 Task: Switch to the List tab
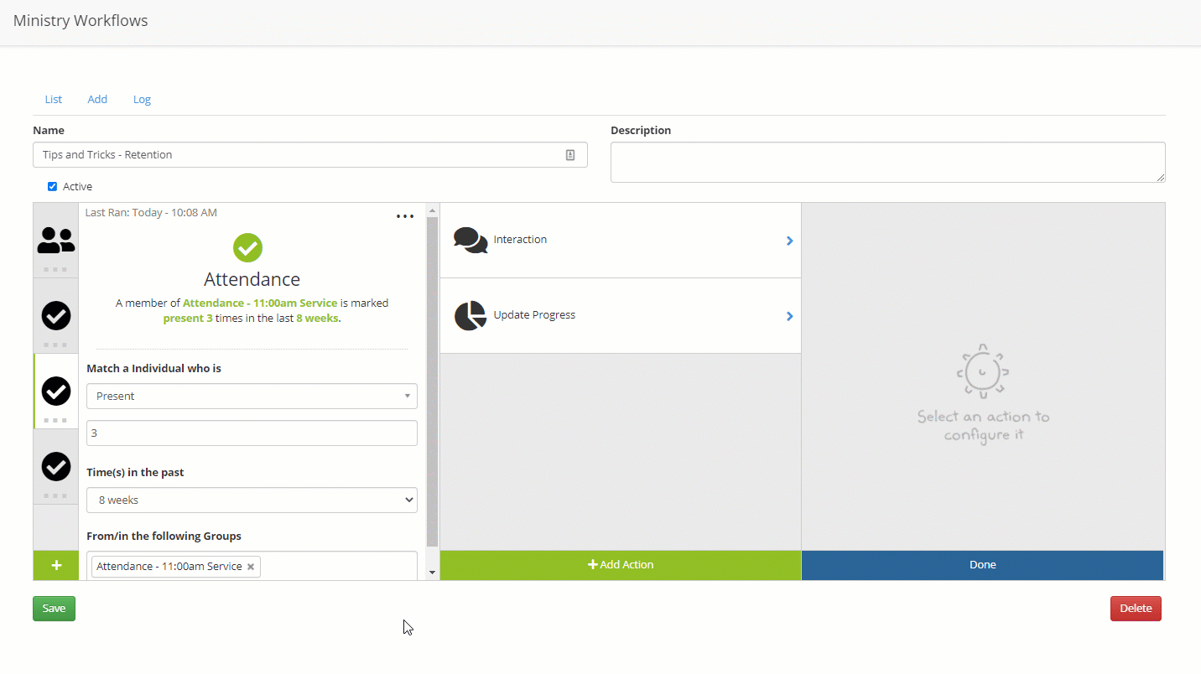pos(54,99)
